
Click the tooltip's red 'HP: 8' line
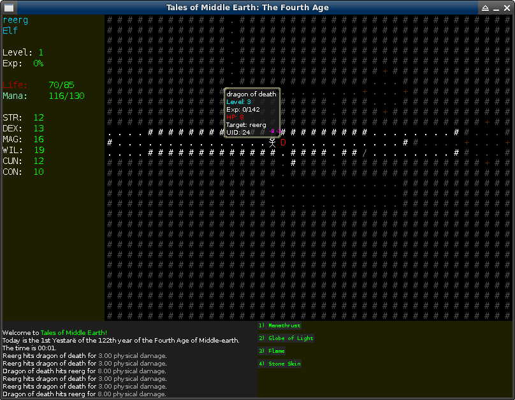(235, 117)
